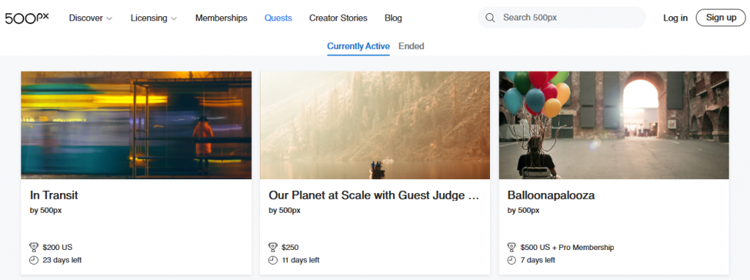This screenshot has width=750, height=280.
Task: Click the '7 days left' text
Action: [538, 260]
